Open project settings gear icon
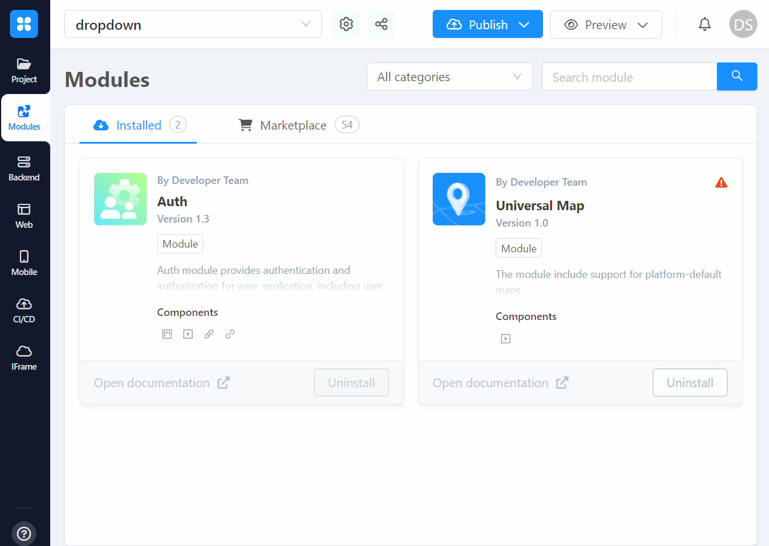 [346, 24]
